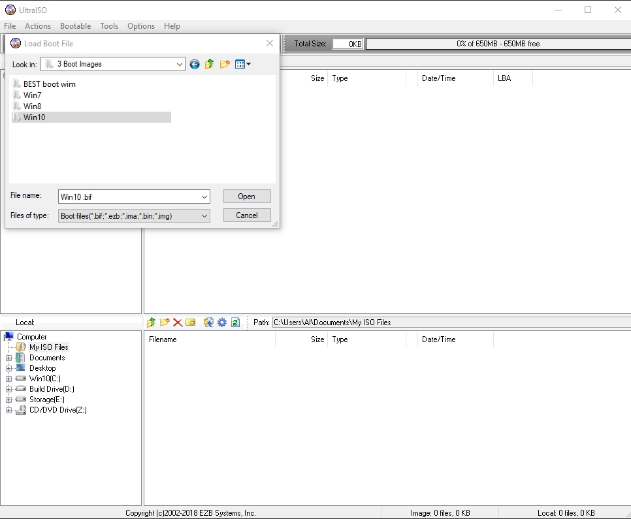This screenshot has height=519, width=631.
Task: Click the local Set Filter globe icon
Action: click(208, 322)
